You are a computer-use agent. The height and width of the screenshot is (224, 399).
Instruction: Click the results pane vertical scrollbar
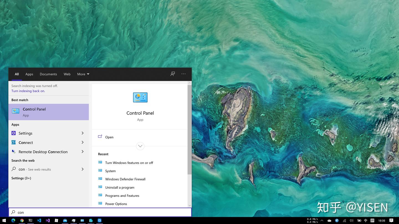[x=190, y=130]
